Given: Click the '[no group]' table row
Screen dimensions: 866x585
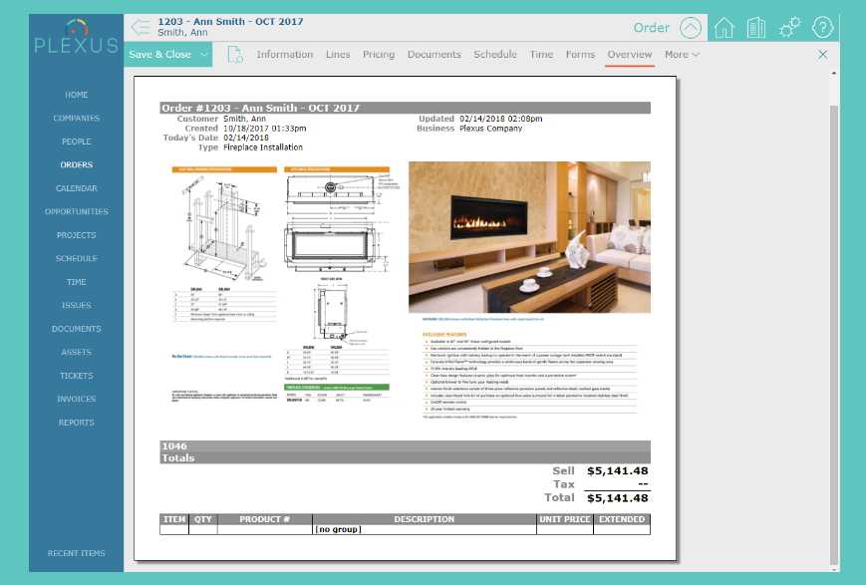Looking at the screenshot, I should 405,529.
